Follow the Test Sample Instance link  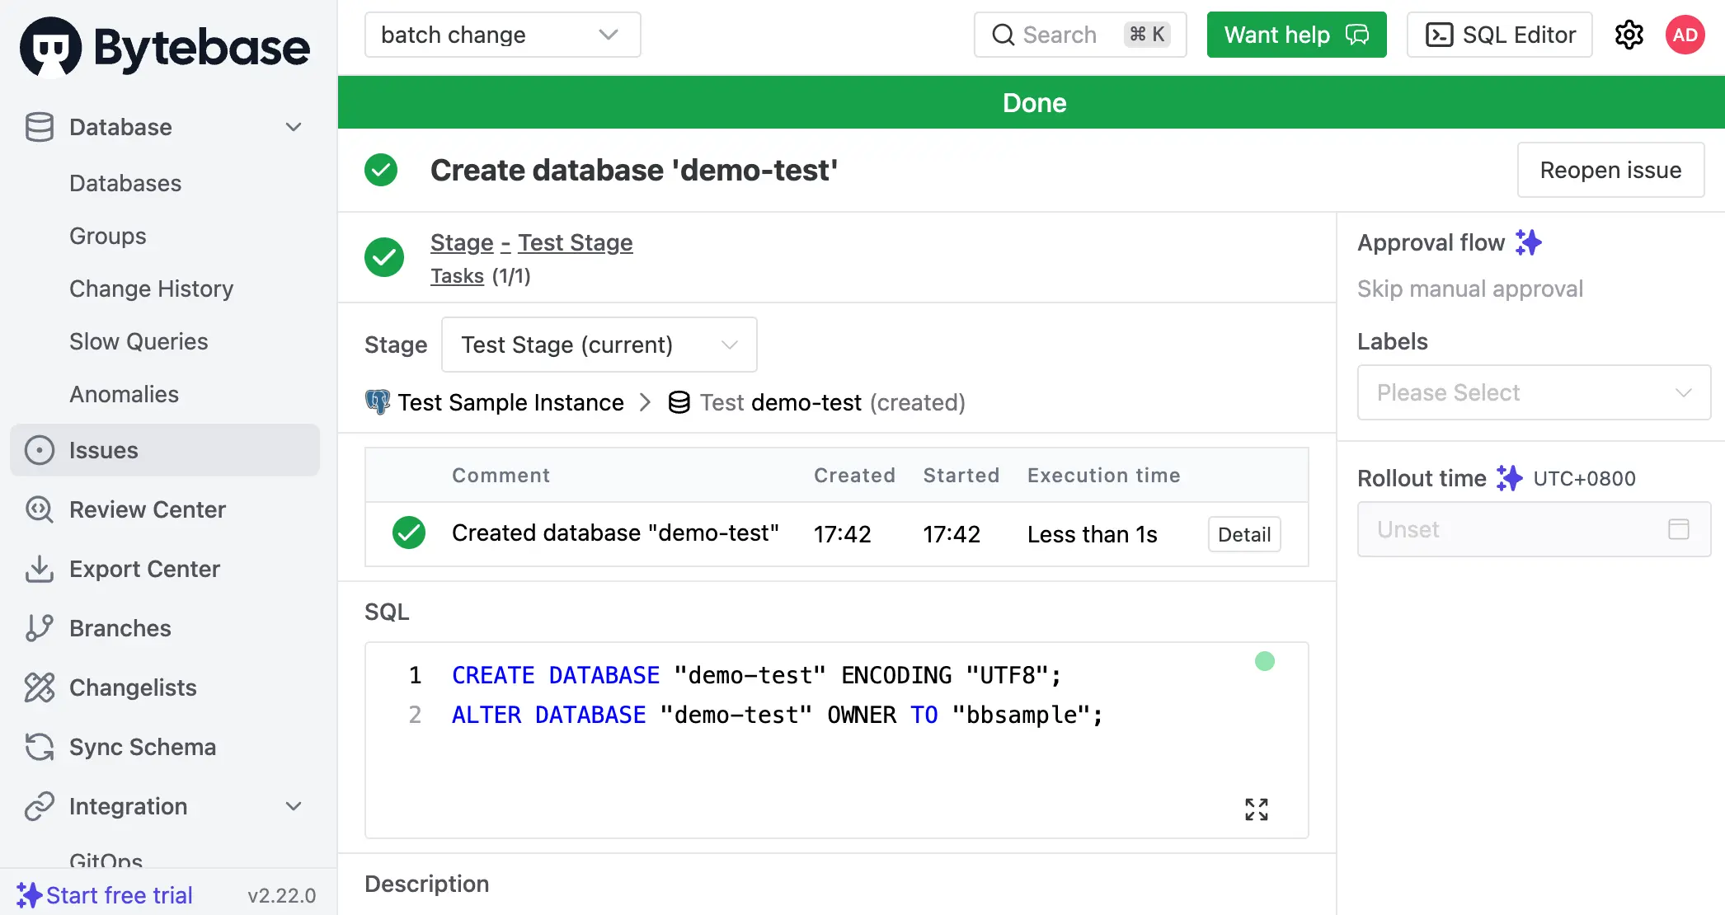pyautogui.click(x=510, y=402)
